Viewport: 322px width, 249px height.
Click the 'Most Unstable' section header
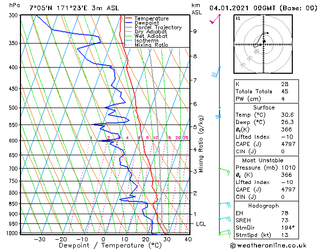click(x=263, y=160)
